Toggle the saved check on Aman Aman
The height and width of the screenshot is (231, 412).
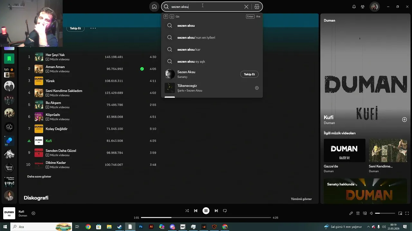coord(142,69)
